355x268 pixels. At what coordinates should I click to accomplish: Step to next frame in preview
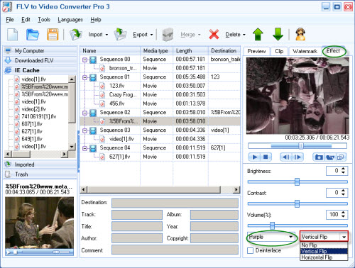[x=297, y=157]
